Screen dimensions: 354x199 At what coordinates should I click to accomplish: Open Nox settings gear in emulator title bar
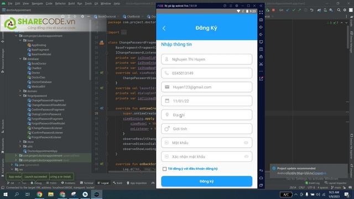pos(237,6)
